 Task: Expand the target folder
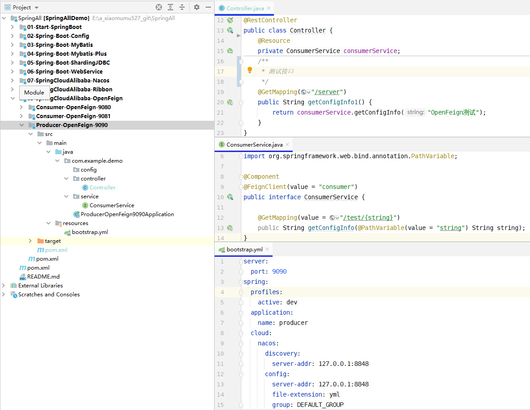point(30,241)
